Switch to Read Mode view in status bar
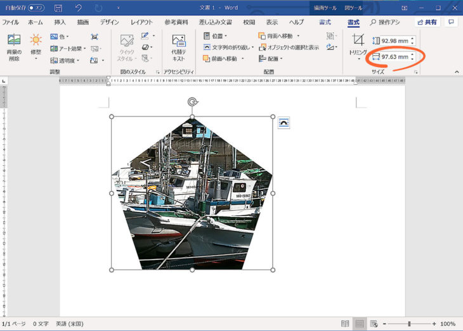The width and height of the screenshot is (463, 331). pyautogui.click(x=343, y=323)
